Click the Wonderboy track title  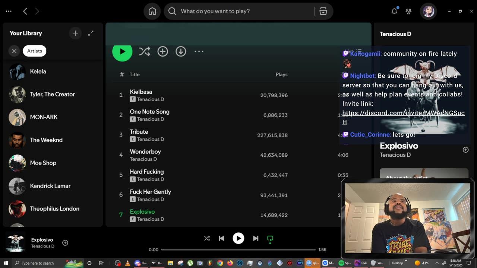pyautogui.click(x=145, y=151)
